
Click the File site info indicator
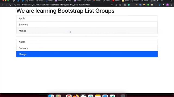[17, 5]
